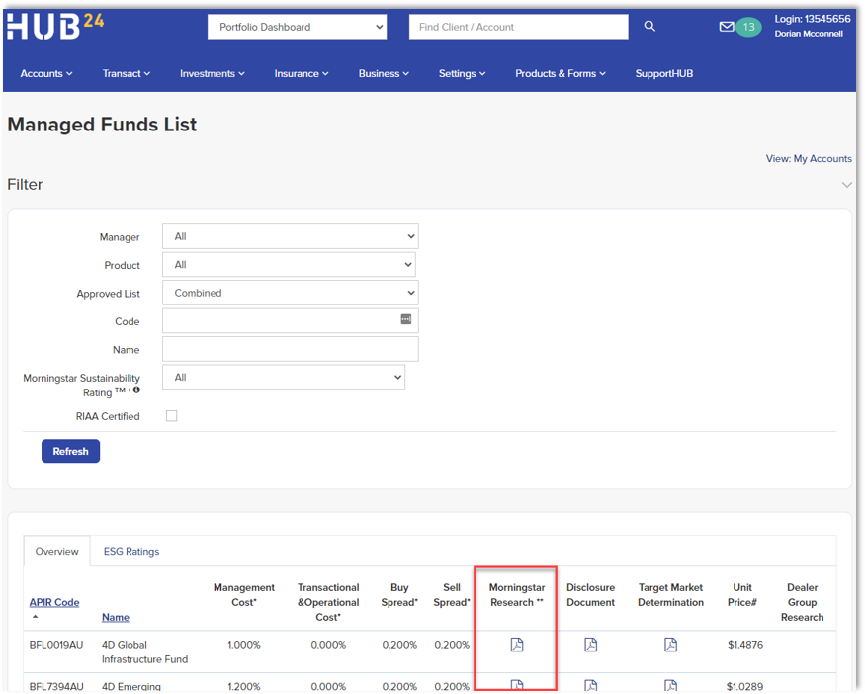Click the HUB24 logo
The width and height of the screenshot is (865, 694).
coord(55,26)
